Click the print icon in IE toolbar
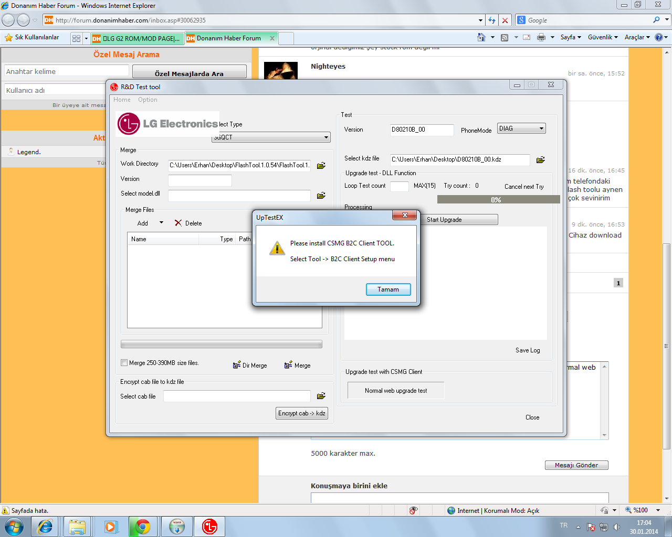 coord(541,37)
